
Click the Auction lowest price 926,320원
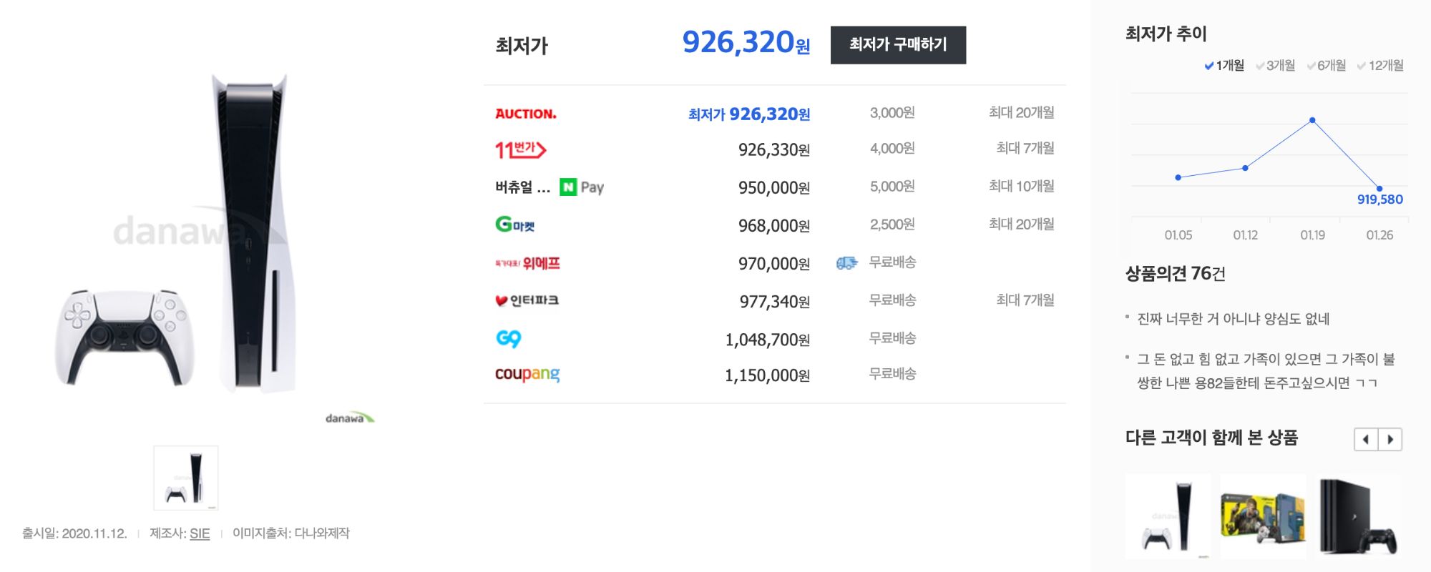(x=748, y=114)
